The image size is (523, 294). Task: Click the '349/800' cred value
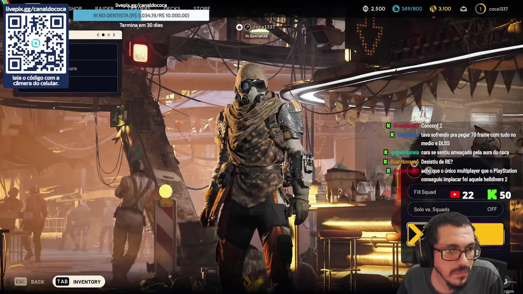(x=412, y=9)
